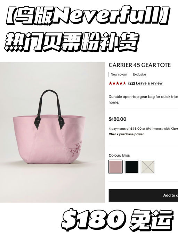
Task: Open the Check purchase power link
Action: pos(126,134)
